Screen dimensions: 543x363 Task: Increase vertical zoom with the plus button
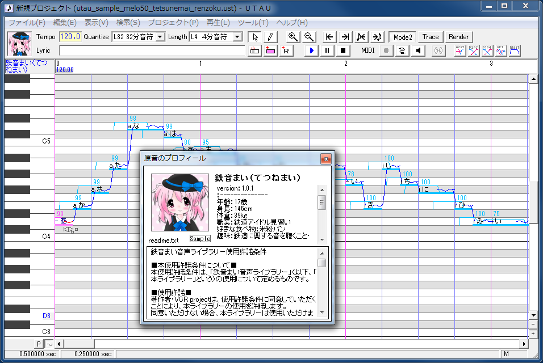tap(533, 334)
